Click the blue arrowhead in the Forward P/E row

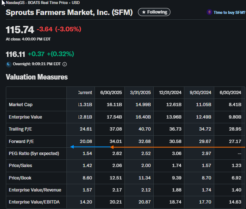[x=72, y=147]
